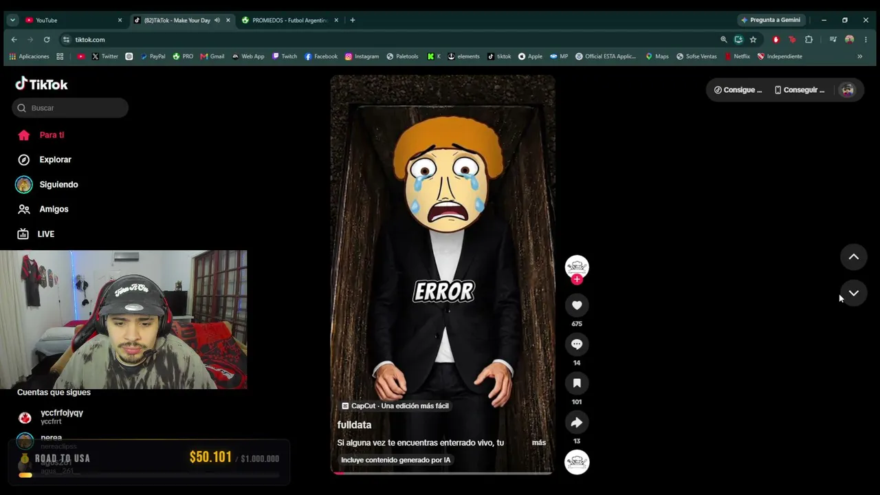Reload the tiktok.com page

pyautogui.click(x=47, y=40)
